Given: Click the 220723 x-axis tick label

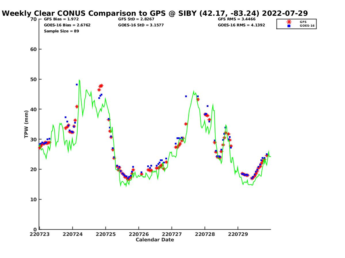Looking at the screenshot, I should point(39,234).
